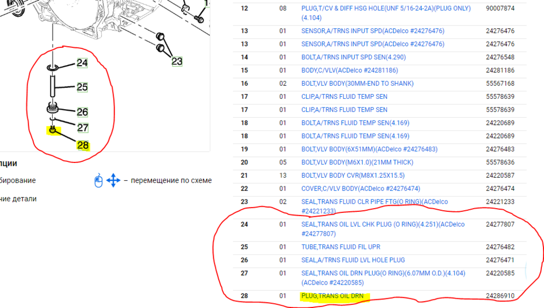
Task: Click the BOLT,VLV BODY(30MM-END TO SHANK) link
Action: [x=357, y=84]
